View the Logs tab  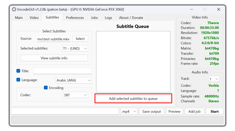click(x=108, y=18)
